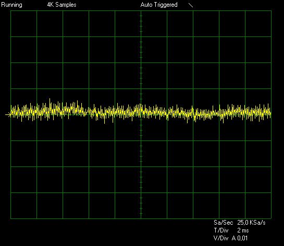Click the T/Div label
This screenshot has height=246, width=284.
tap(221, 230)
